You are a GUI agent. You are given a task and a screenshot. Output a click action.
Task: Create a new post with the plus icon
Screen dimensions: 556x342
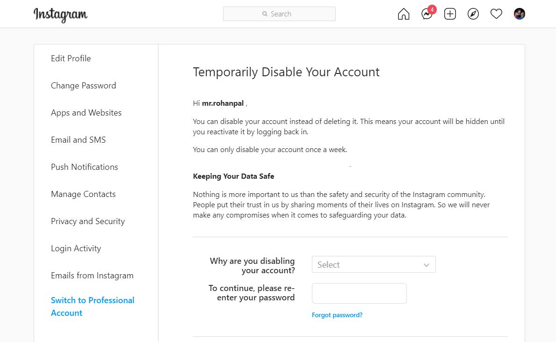[x=450, y=14]
